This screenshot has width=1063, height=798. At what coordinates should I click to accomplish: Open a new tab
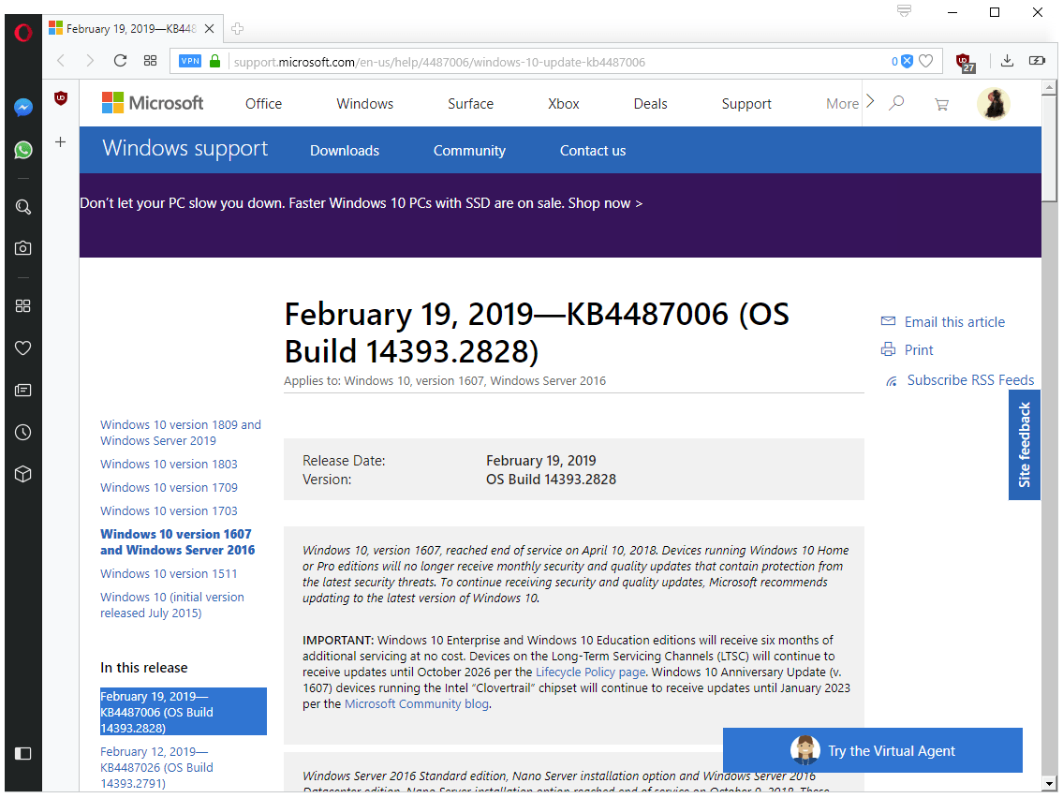(x=237, y=28)
